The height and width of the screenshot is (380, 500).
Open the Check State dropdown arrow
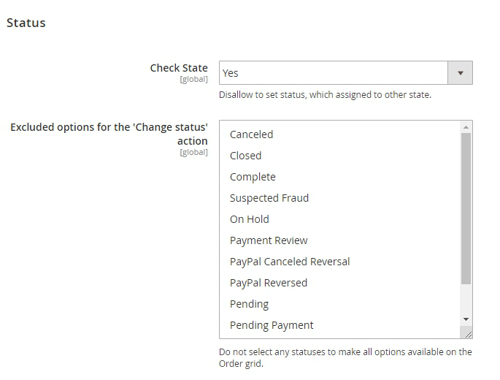tap(460, 73)
